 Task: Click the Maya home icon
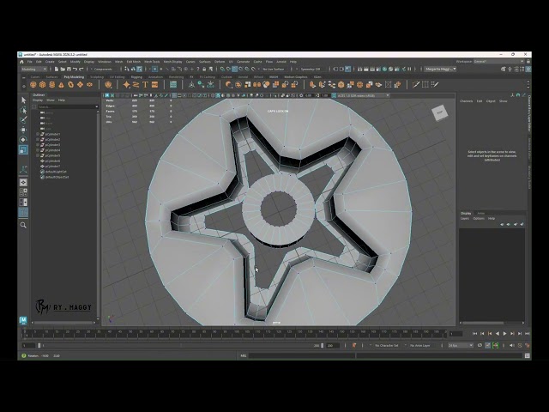(21, 62)
